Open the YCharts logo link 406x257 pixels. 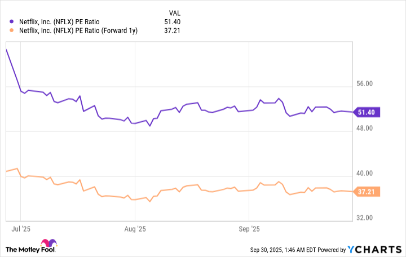coord(373,249)
